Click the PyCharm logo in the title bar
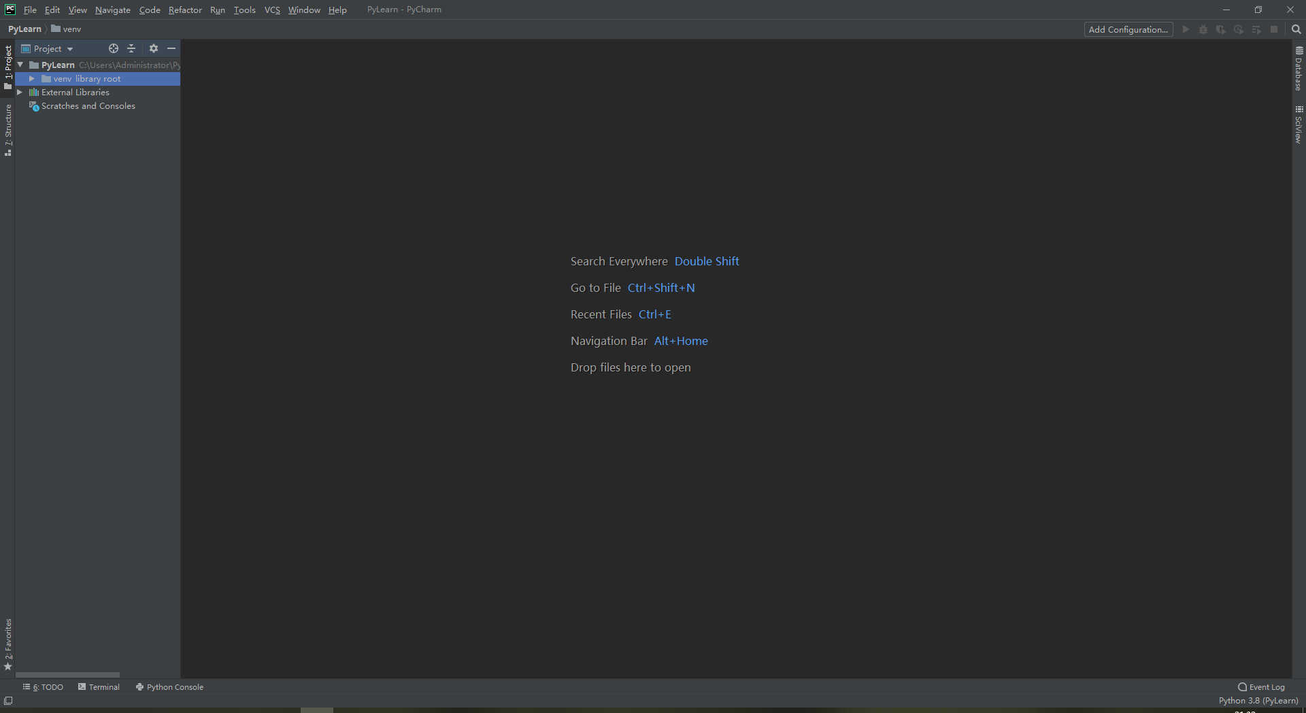Screen dimensions: 1306x713 (10, 10)
